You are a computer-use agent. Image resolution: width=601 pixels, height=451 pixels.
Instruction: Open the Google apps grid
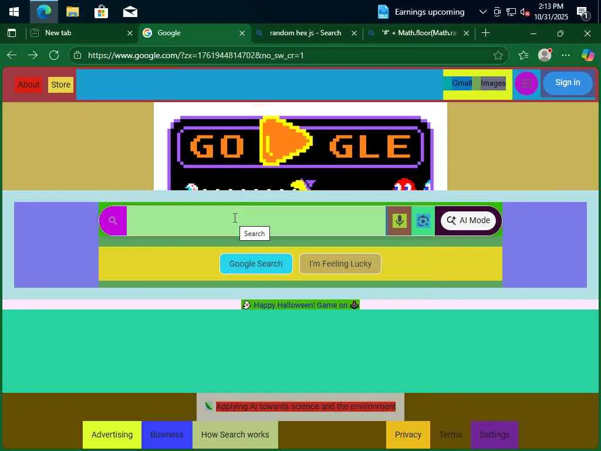pyautogui.click(x=526, y=83)
